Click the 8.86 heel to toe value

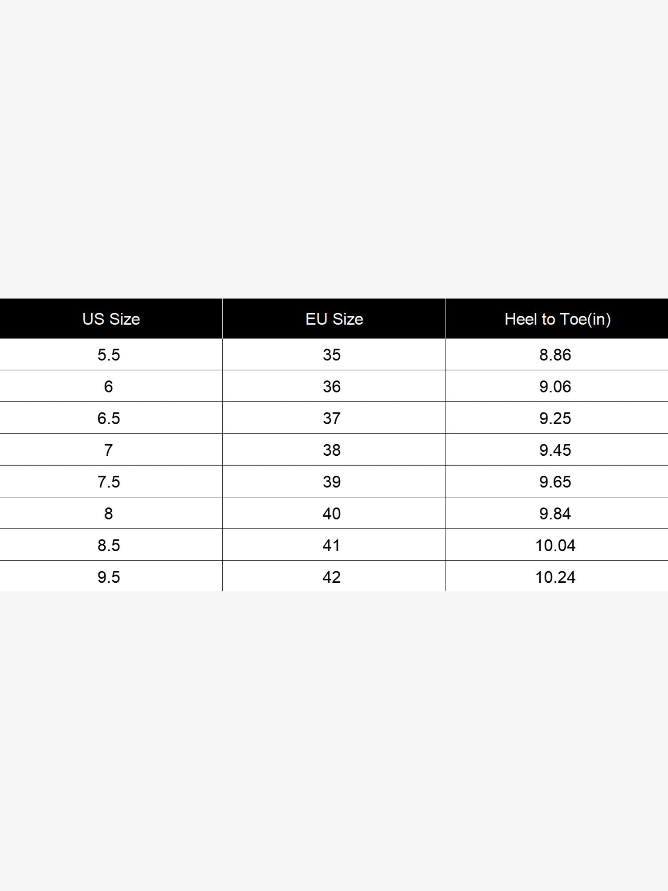[x=557, y=355]
